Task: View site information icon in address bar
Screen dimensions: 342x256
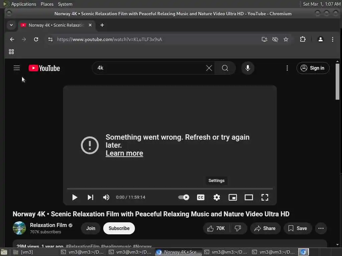Action: pyautogui.click(x=50, y=39)
